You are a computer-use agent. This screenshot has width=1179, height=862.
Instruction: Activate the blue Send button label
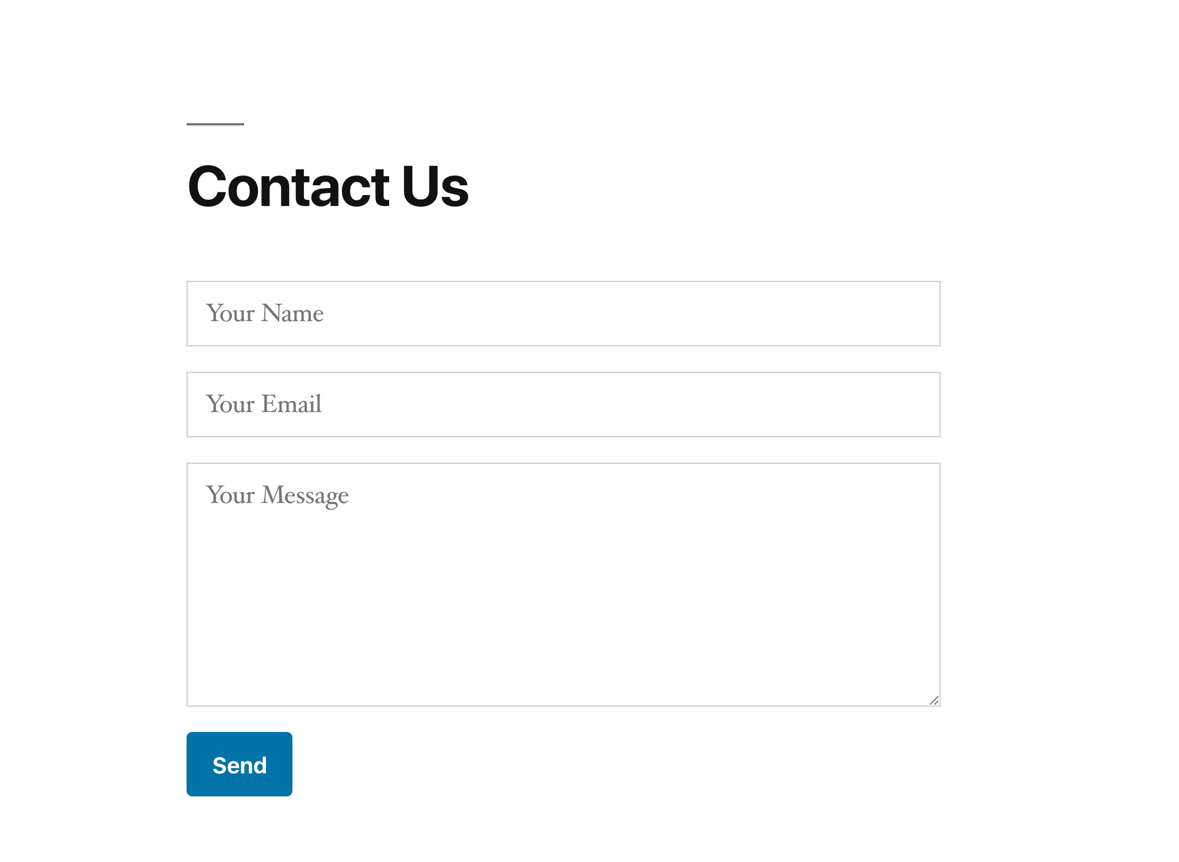click(x=239, y=765)
